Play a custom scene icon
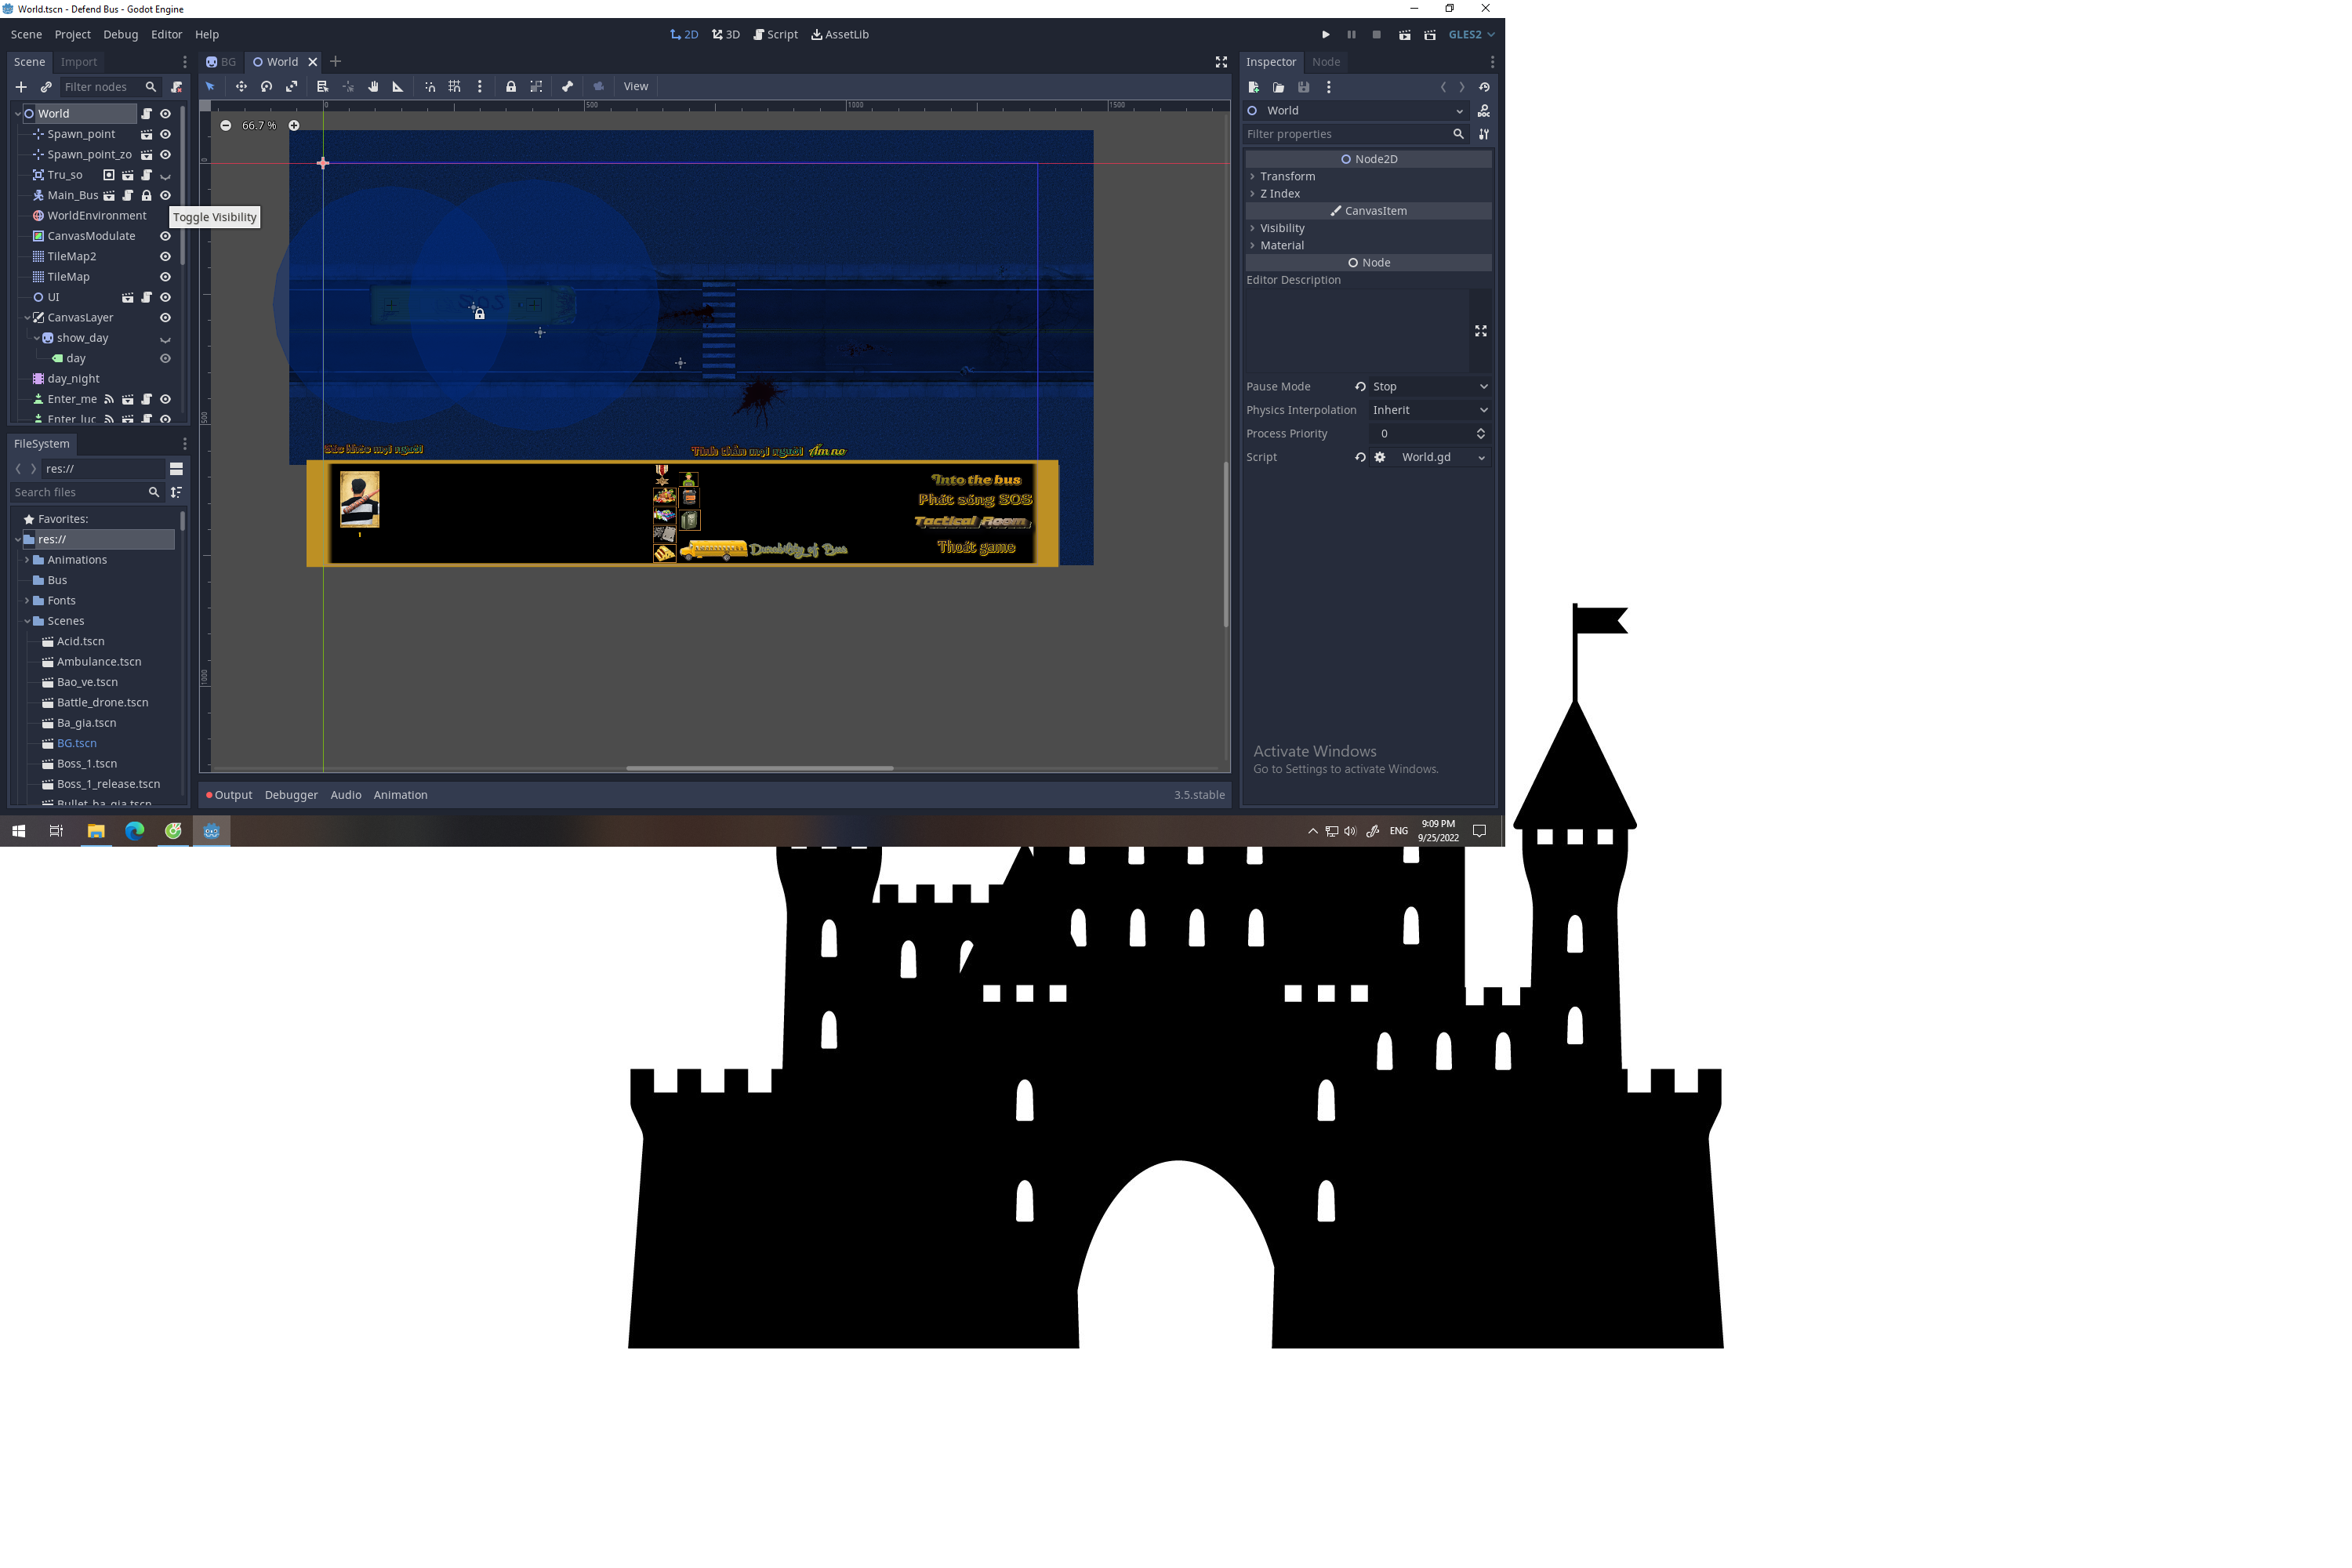The image size is (2352, 1568). (1430, 34)
